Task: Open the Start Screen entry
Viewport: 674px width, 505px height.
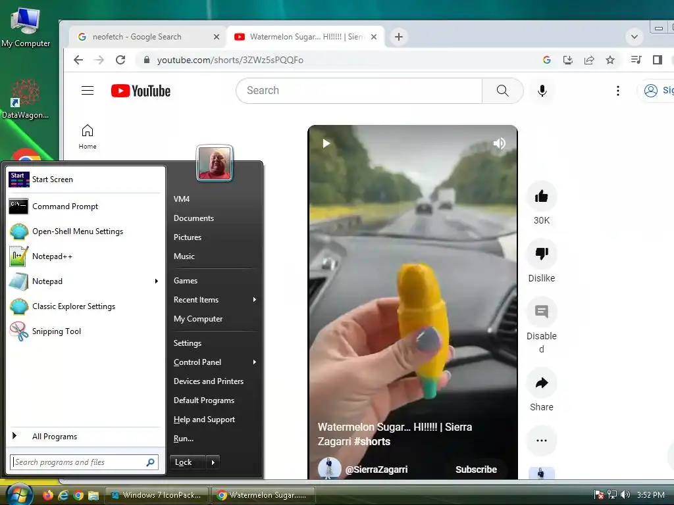Action: tap(84, 180)
